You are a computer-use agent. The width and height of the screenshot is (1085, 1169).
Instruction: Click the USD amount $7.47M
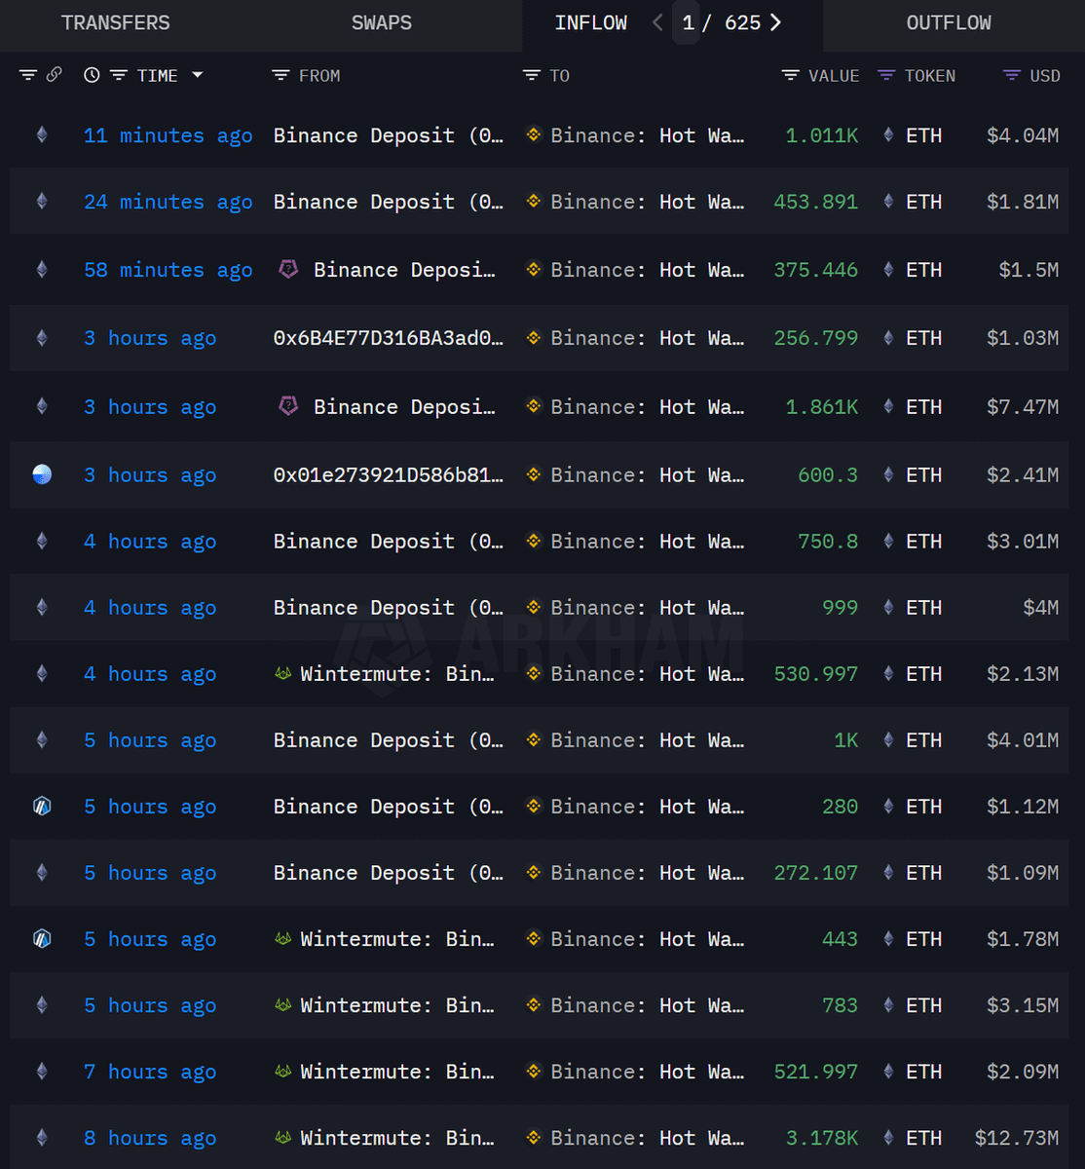click(x=1023, y=407)
